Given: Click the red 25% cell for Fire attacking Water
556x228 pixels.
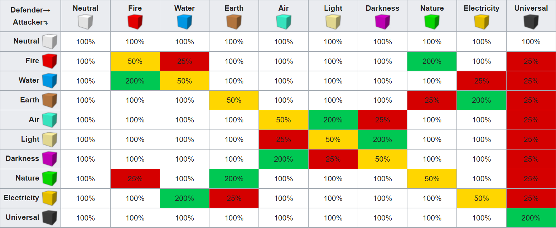Looking at the screenshot, I should [184, 61].
